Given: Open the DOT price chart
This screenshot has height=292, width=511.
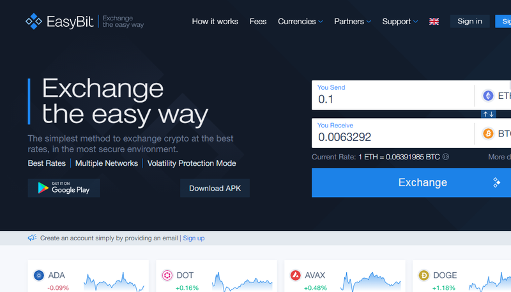Looking at the screenshot, I should click(x=242, y=282).
